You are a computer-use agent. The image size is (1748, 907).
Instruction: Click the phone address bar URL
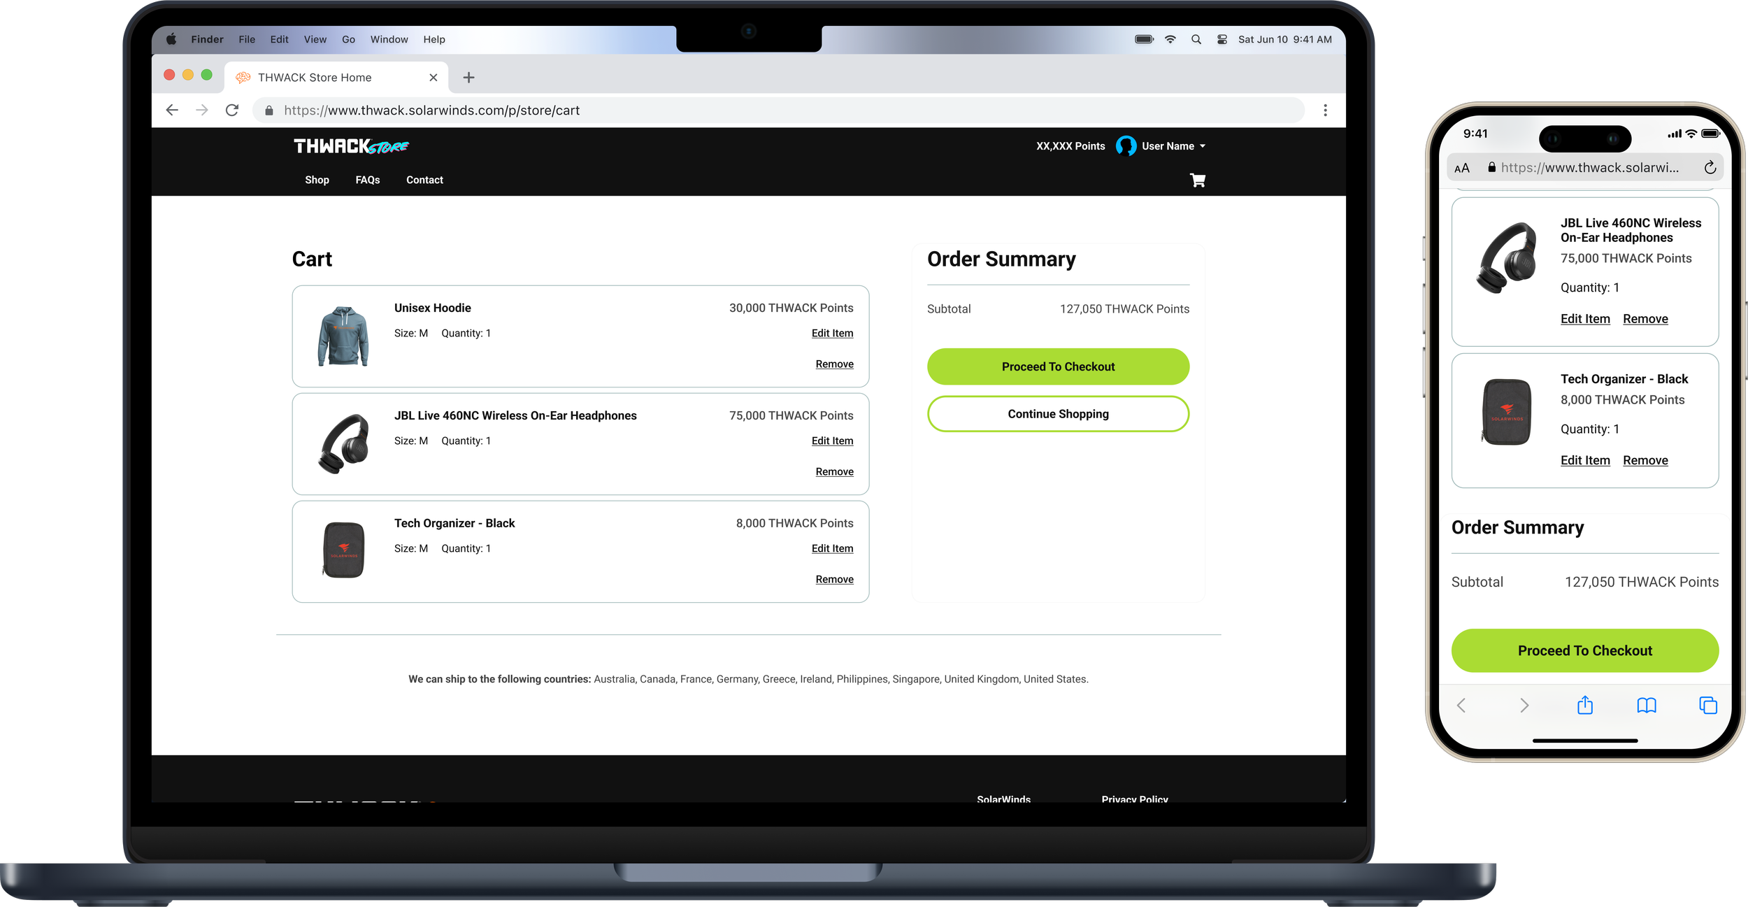tap(1589, 168)
